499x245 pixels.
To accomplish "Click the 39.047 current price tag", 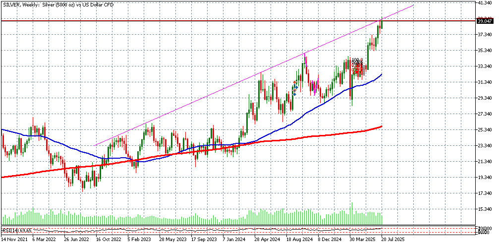I will coord(484,21).
